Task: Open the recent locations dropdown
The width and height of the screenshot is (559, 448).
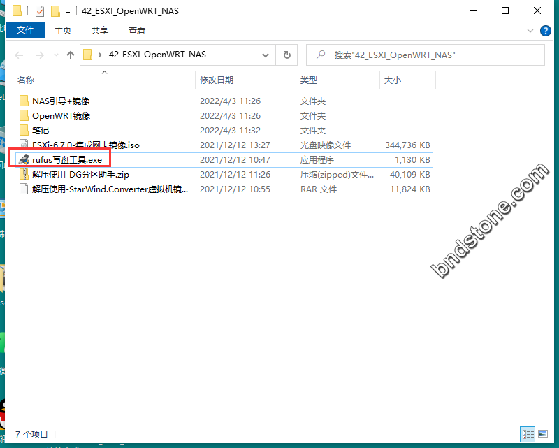Action: click(56, 55)
